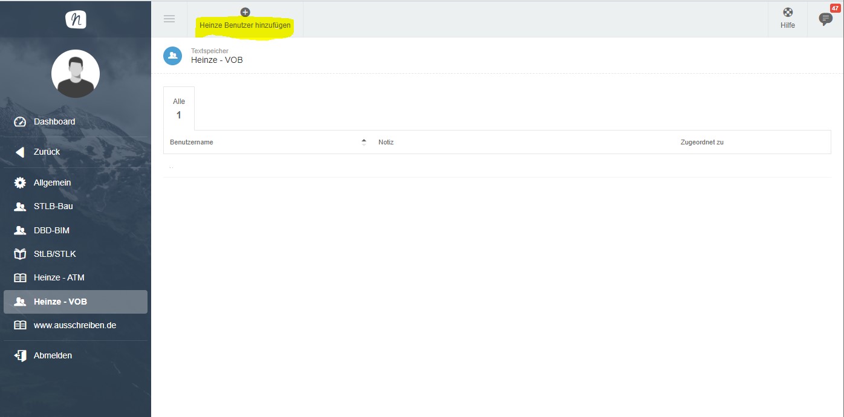Click the Abmelden logout icon

click(x=20, y=355)
